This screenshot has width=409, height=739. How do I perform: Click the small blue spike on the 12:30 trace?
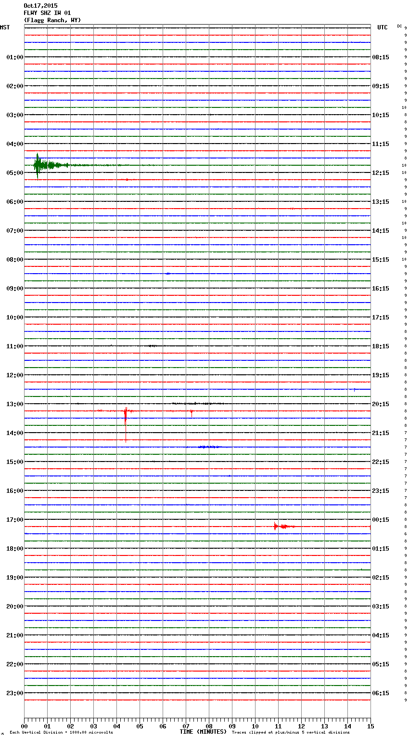click(355, 389)
